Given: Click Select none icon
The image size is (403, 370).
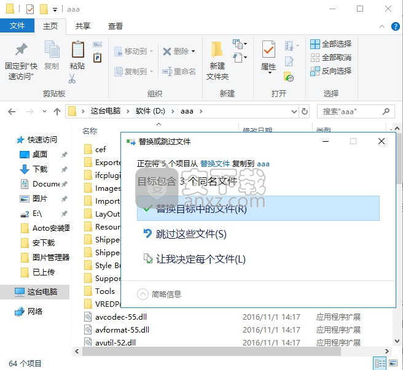Looking at the screenshot, I should [315, 58].
